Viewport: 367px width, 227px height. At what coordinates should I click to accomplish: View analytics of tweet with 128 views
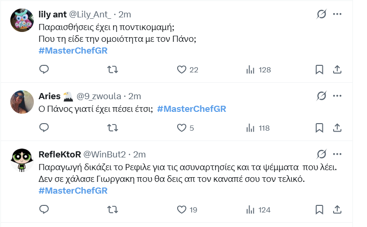coord(251,70)
